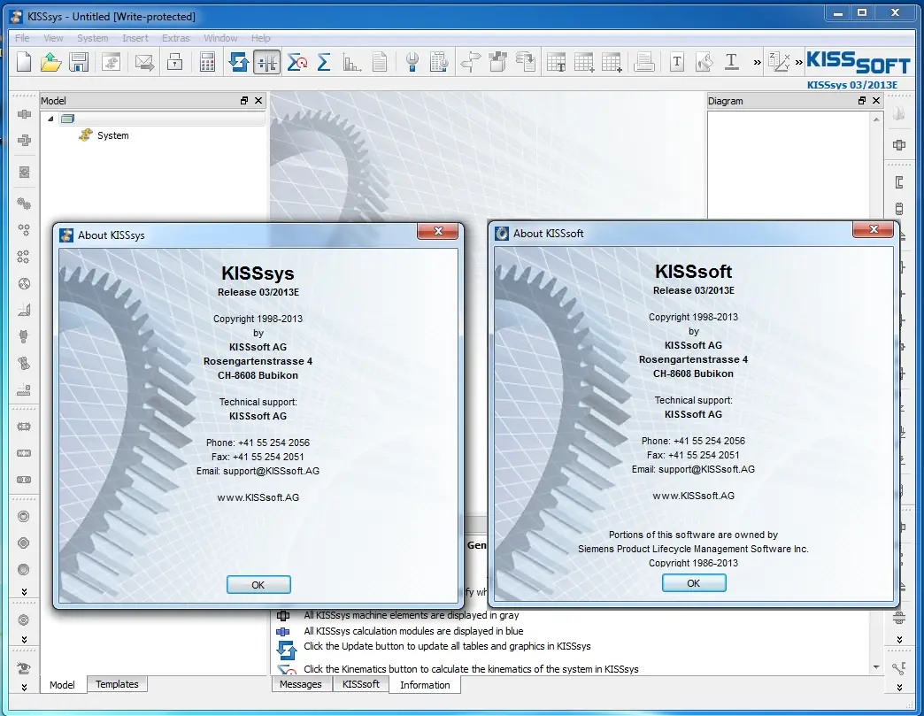
Task: Click the signpost direction icon
Action: pyautogui.click(x=471, y=61)
